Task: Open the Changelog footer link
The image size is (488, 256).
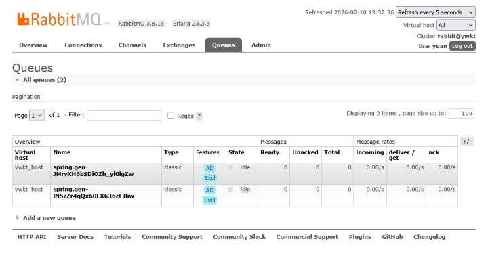Action: coord(430,237)
